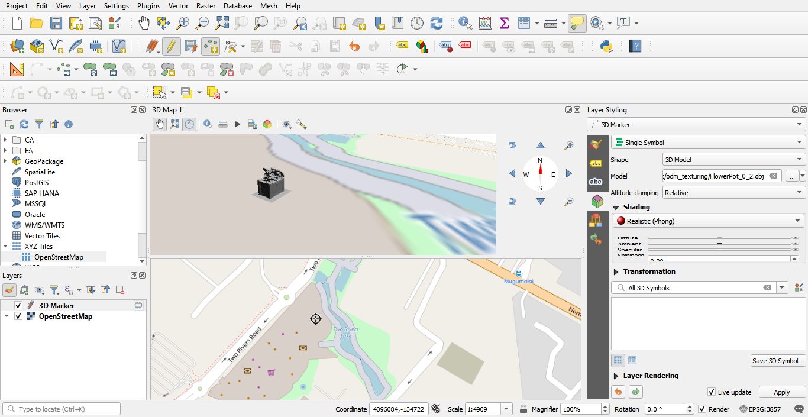The image size is (808, 417).
Task: Open the Raster menu
Action: 205,6
